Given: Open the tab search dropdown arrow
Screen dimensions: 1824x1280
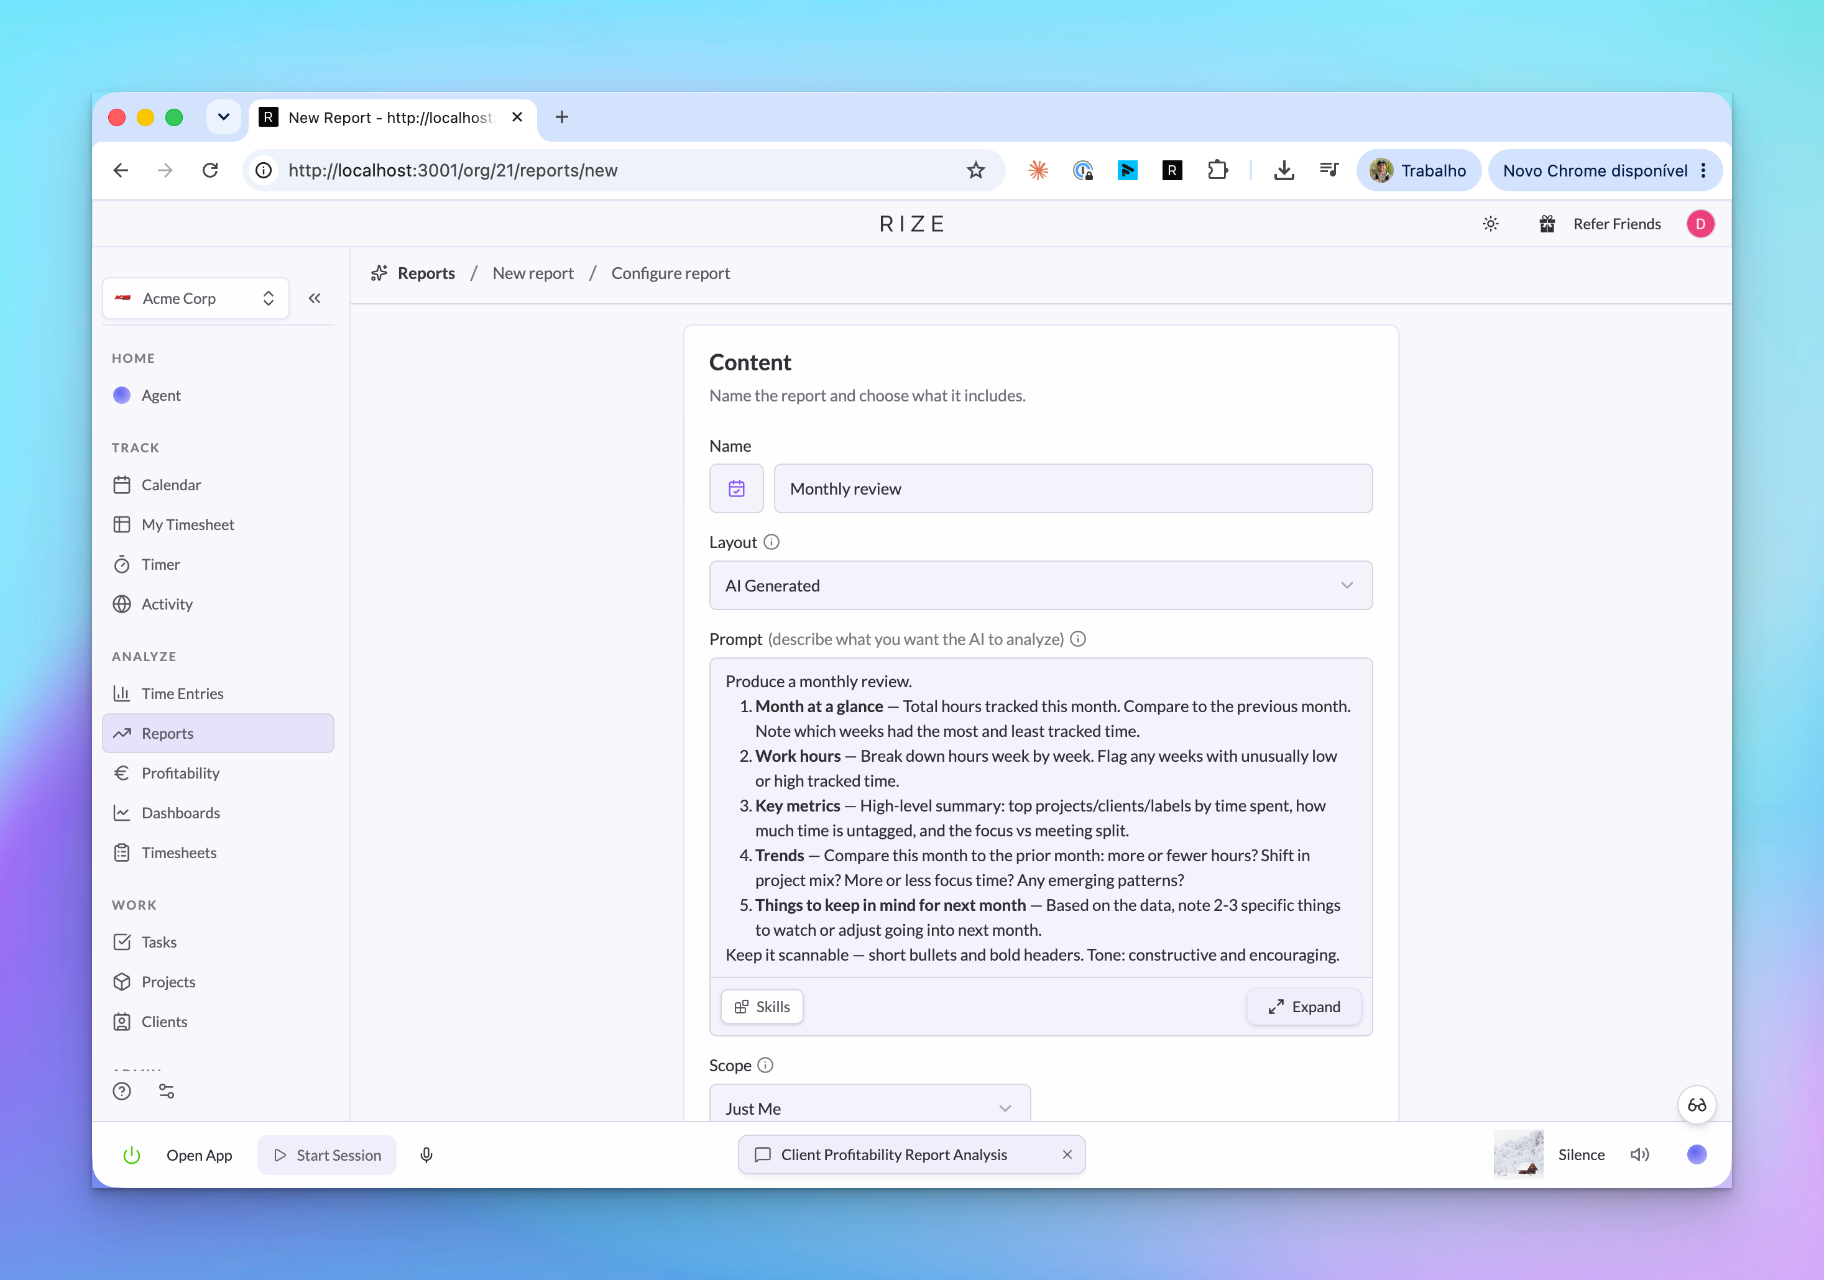Looking at the screenshot, I should coord(223,117).
